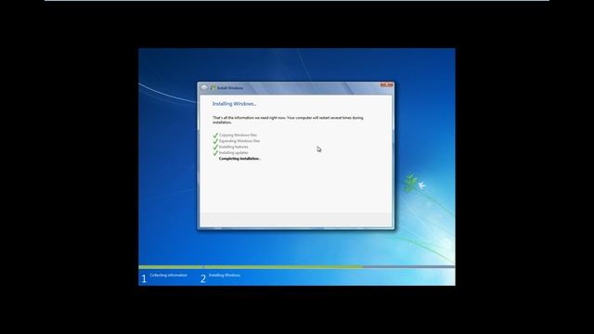Click the green checkmark beside Installing updates
Screen dimensions: 594x334
coord(215,152)
